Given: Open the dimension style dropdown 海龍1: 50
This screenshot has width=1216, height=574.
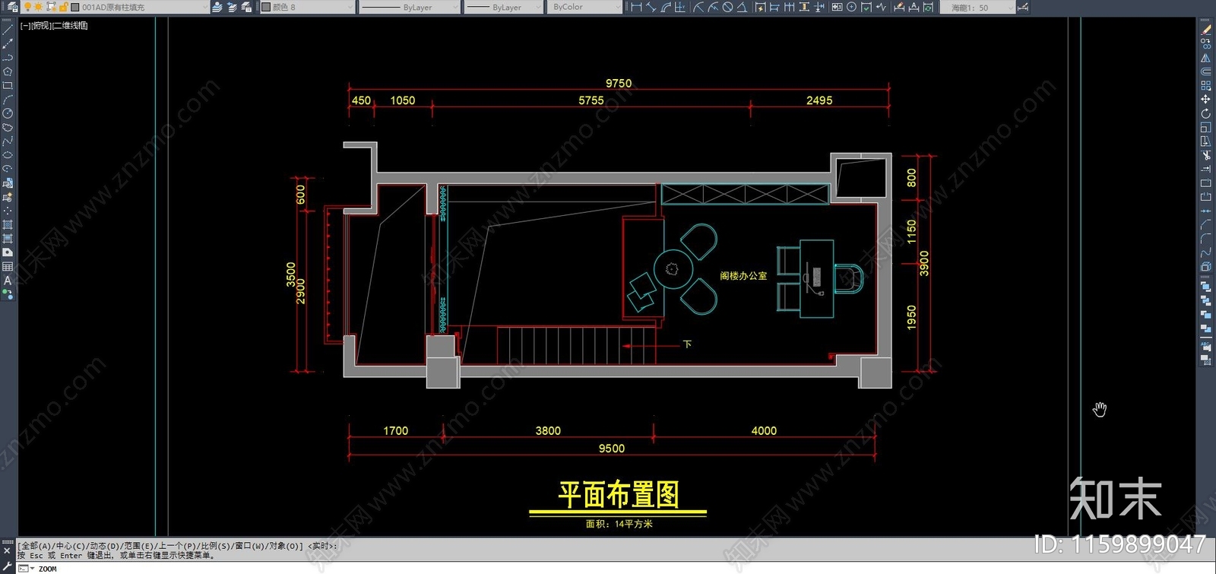Looking at the screenshot, I should pyautogui.click(x=977, y=7).
